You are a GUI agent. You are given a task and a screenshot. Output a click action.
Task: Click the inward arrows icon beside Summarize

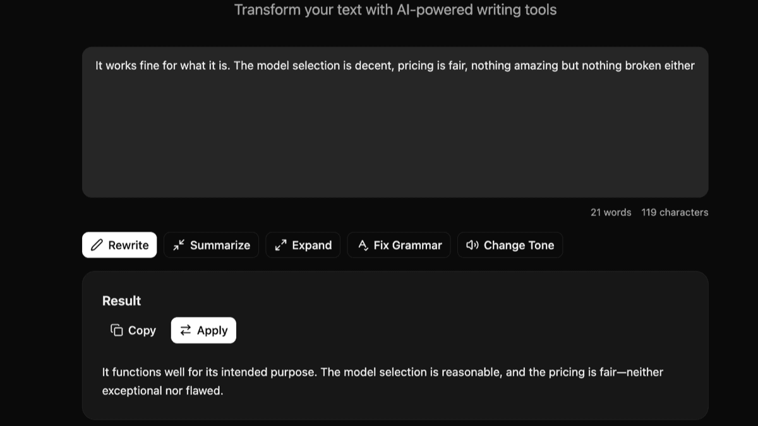[177, 245]
